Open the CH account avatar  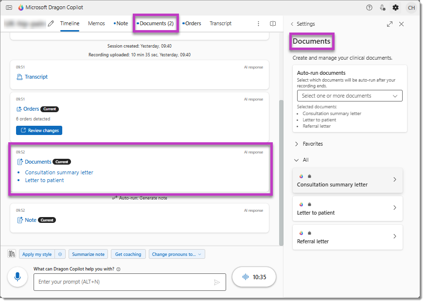[x=411, y=7]
